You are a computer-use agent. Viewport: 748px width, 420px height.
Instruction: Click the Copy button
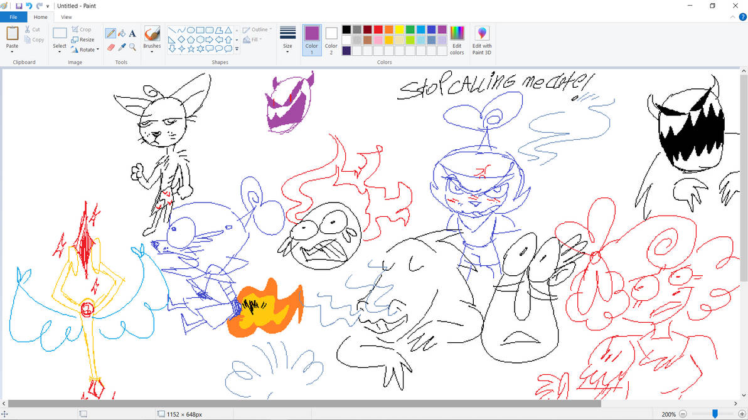(34, 39)
